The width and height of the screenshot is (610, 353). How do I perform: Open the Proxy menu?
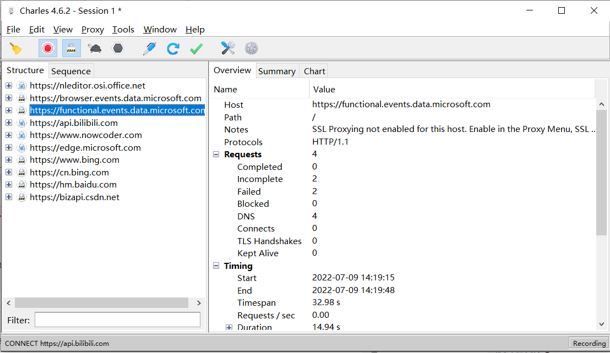pyautogui.click(x=92, y=30)
